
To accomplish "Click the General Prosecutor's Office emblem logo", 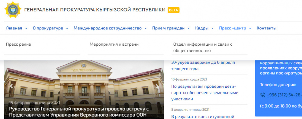I will point(13,10).
